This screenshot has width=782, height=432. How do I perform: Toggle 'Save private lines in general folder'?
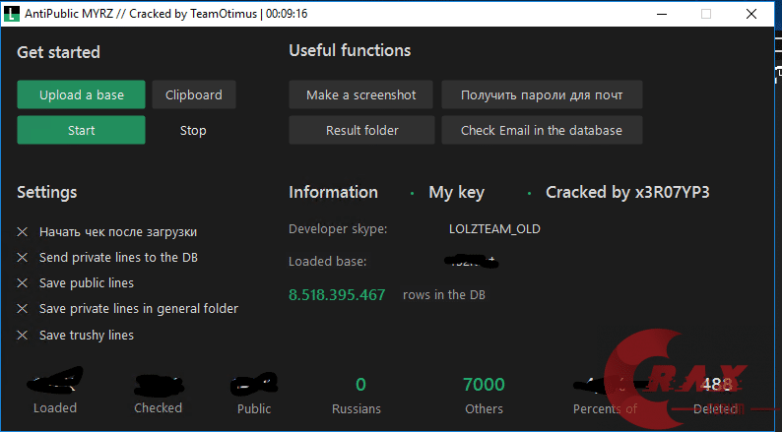click(23, 309)
